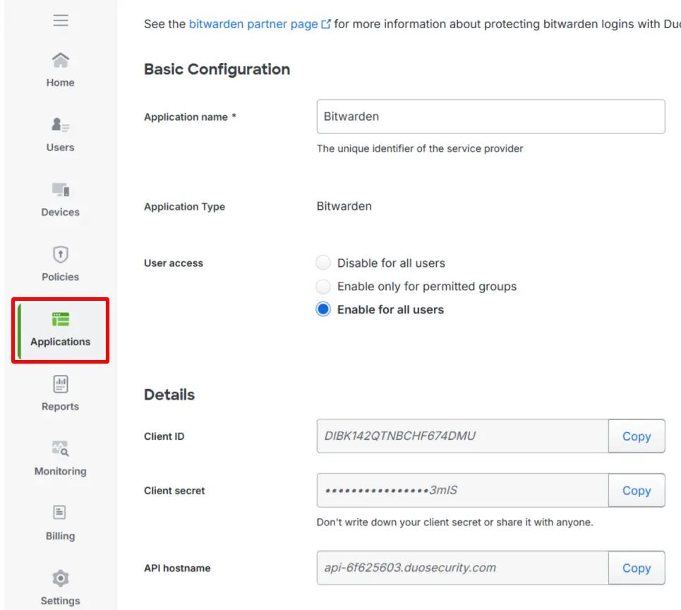
Task: Click the Client ID field
Action: point(462,436)
